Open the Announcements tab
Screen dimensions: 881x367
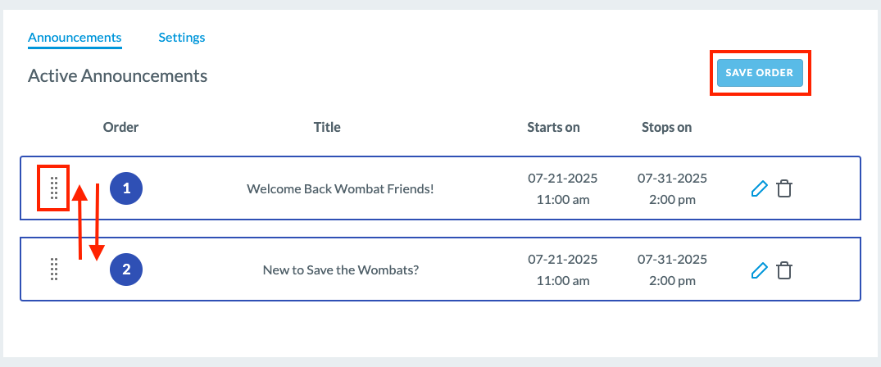tap(75, 38)
